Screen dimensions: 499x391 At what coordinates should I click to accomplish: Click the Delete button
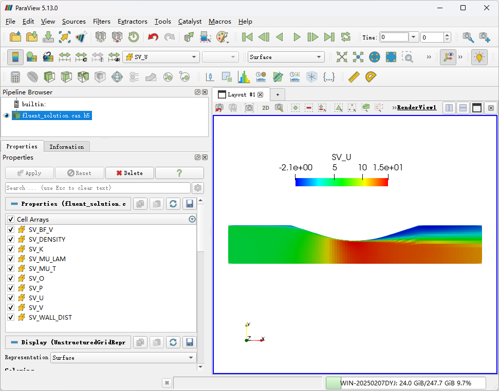coord(130,173)
